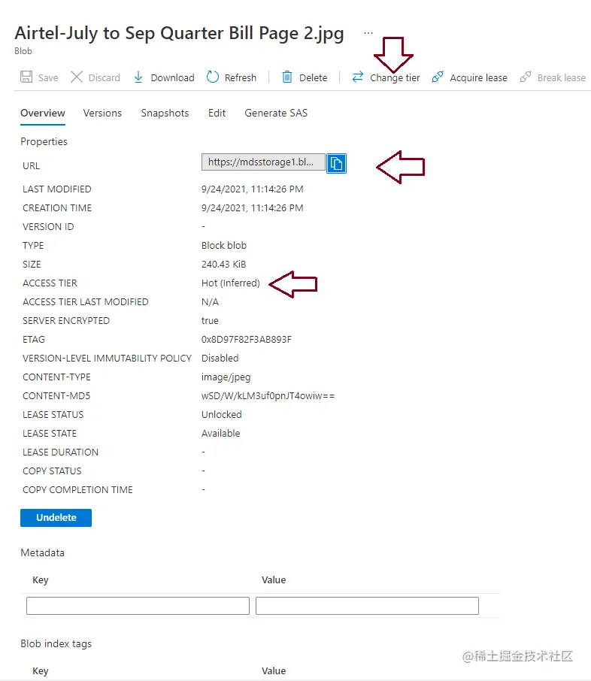591x681 pixels.
Task: Click the Delete label text
Action: tap(314, 77)
